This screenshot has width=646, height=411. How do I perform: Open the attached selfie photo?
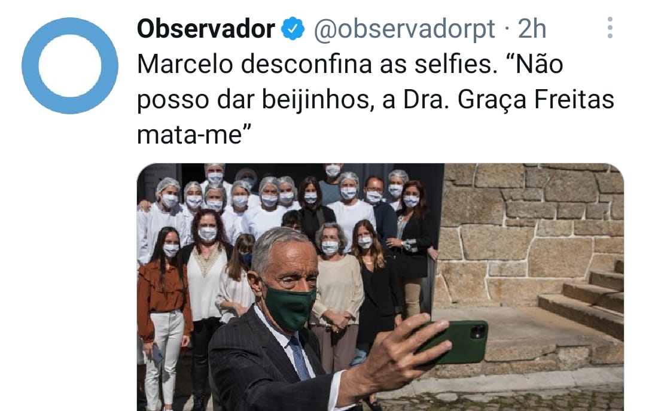pyautogui.click(x=380, y=287)
